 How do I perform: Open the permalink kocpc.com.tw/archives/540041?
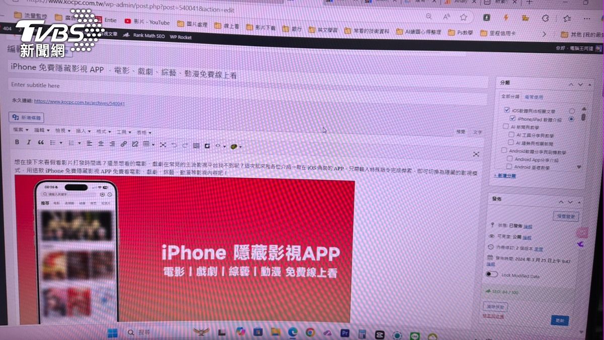pos(80,102)
